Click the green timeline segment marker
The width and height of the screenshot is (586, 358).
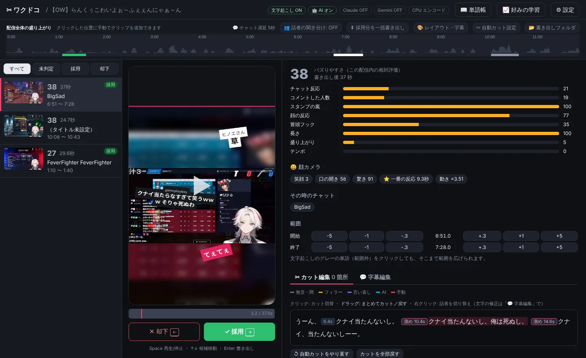tap(74, 55)
